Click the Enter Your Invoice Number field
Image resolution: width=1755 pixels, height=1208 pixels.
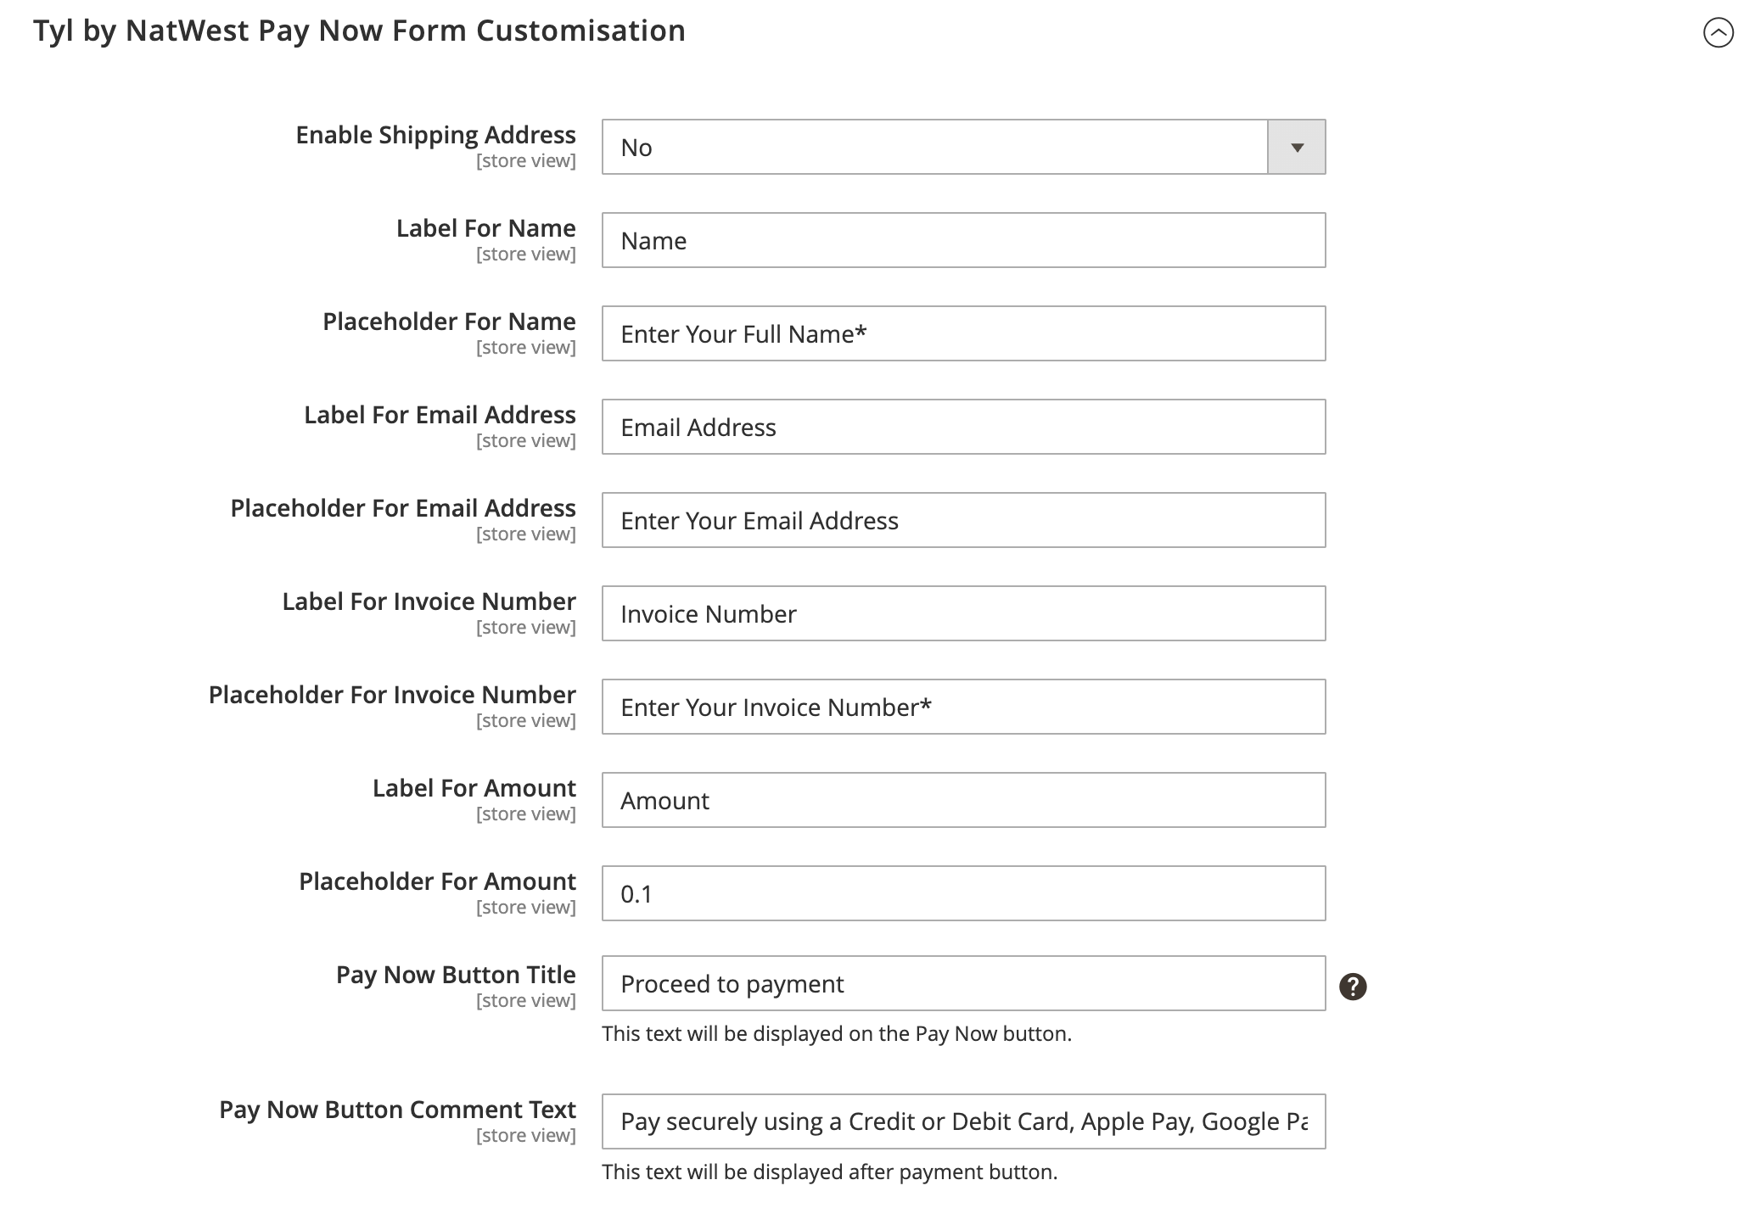coord(963,706)
